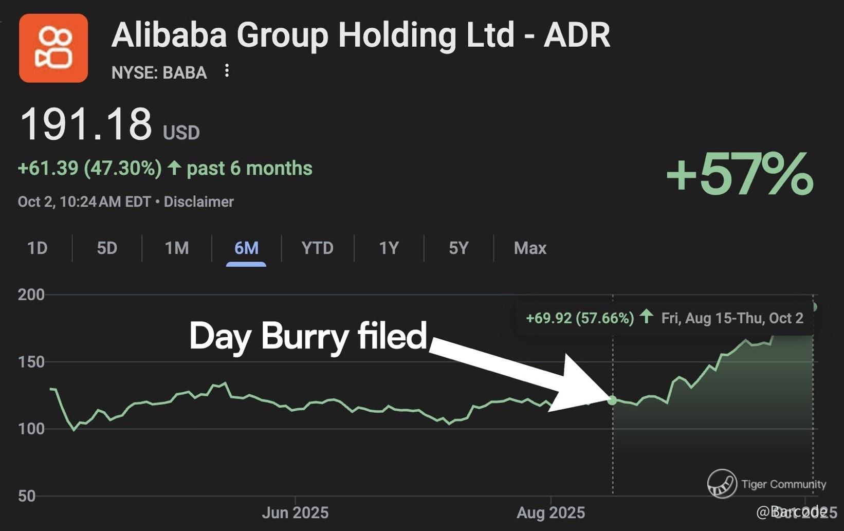Click the NYSE: BABA ticker label
Screen dimensions: 844x531
(x=159, y=73)
